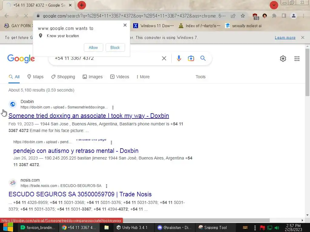Click the red extension badge showing 16
This screenshot has width=310, height=232.
(x=255, y=16)
